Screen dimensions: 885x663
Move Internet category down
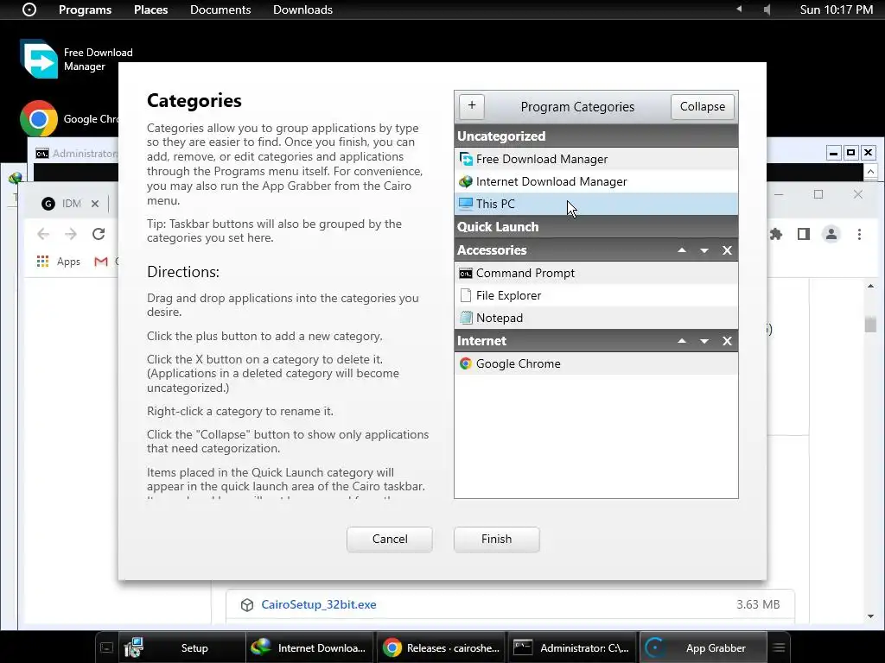pyautogui.click(x=704, y=340)
